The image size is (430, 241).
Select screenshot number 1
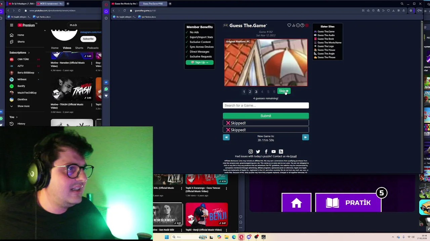click(244, 92)
